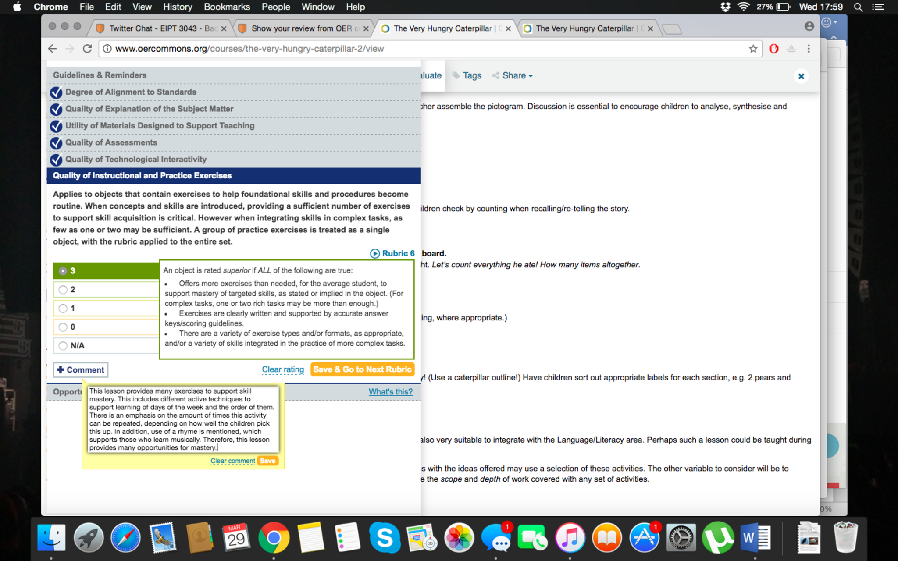Click the browser reload icon
The height and width of the screenshot is (561, 898).
point(87,49)
